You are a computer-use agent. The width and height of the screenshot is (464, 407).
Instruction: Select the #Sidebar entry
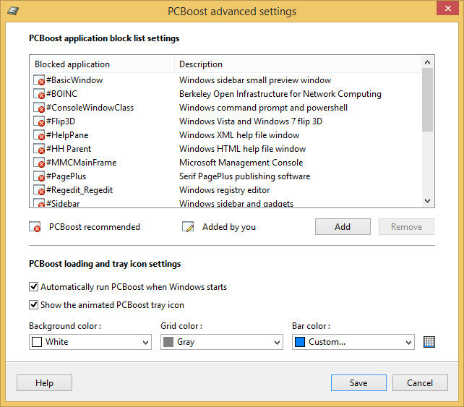pos(63,204)
